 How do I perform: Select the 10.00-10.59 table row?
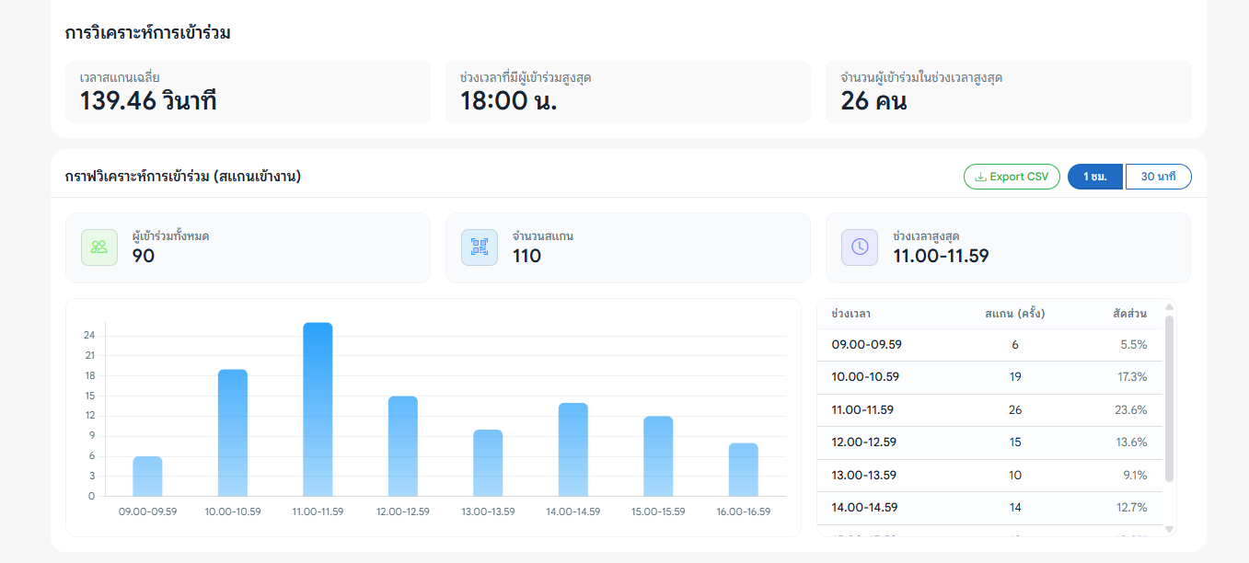989,377
